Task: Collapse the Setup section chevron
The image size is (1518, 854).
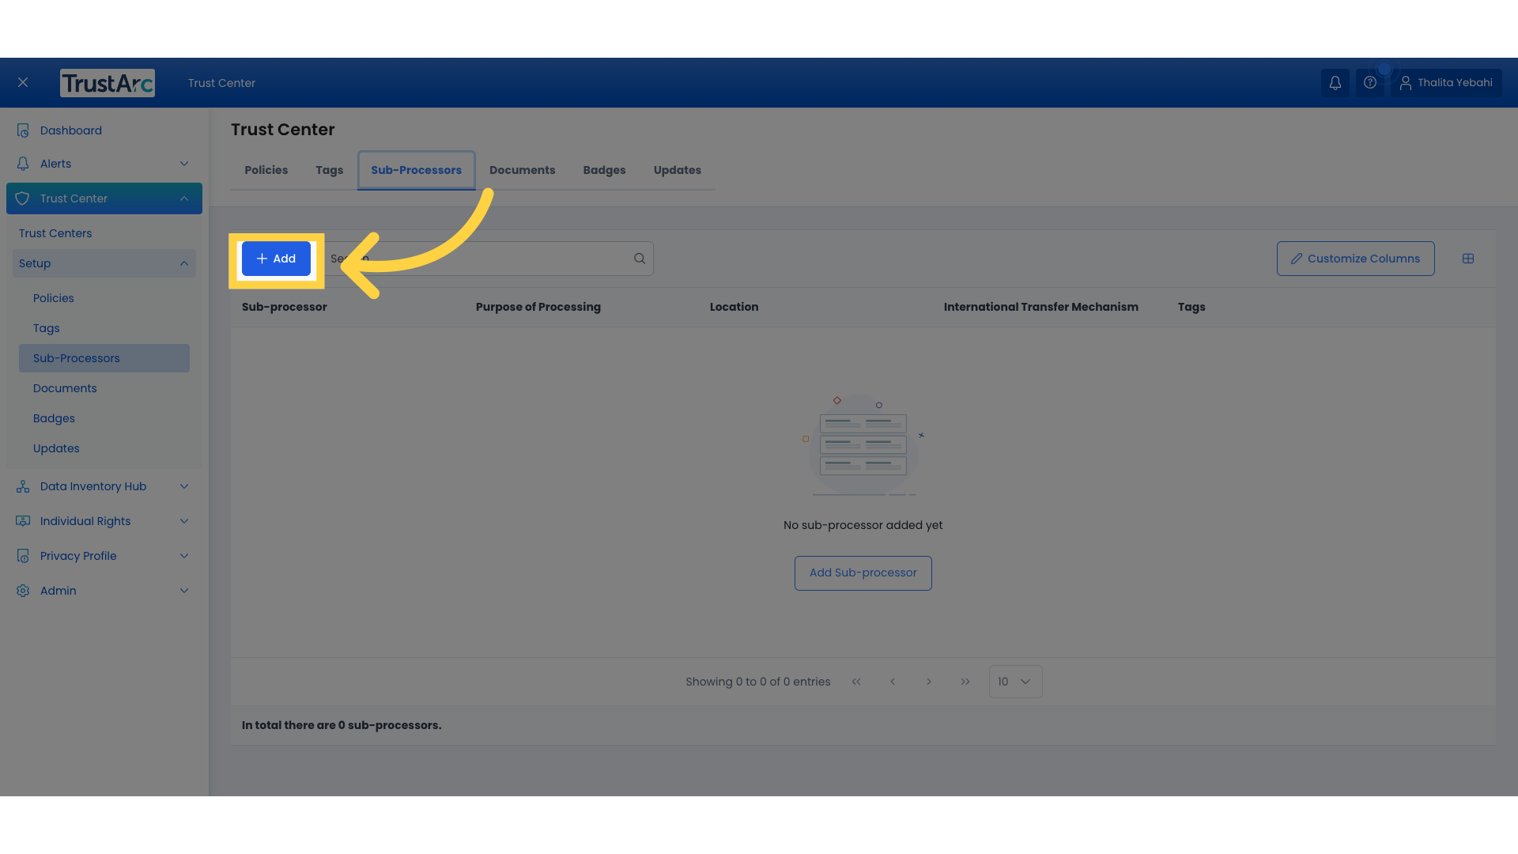Action: point(184,263)
